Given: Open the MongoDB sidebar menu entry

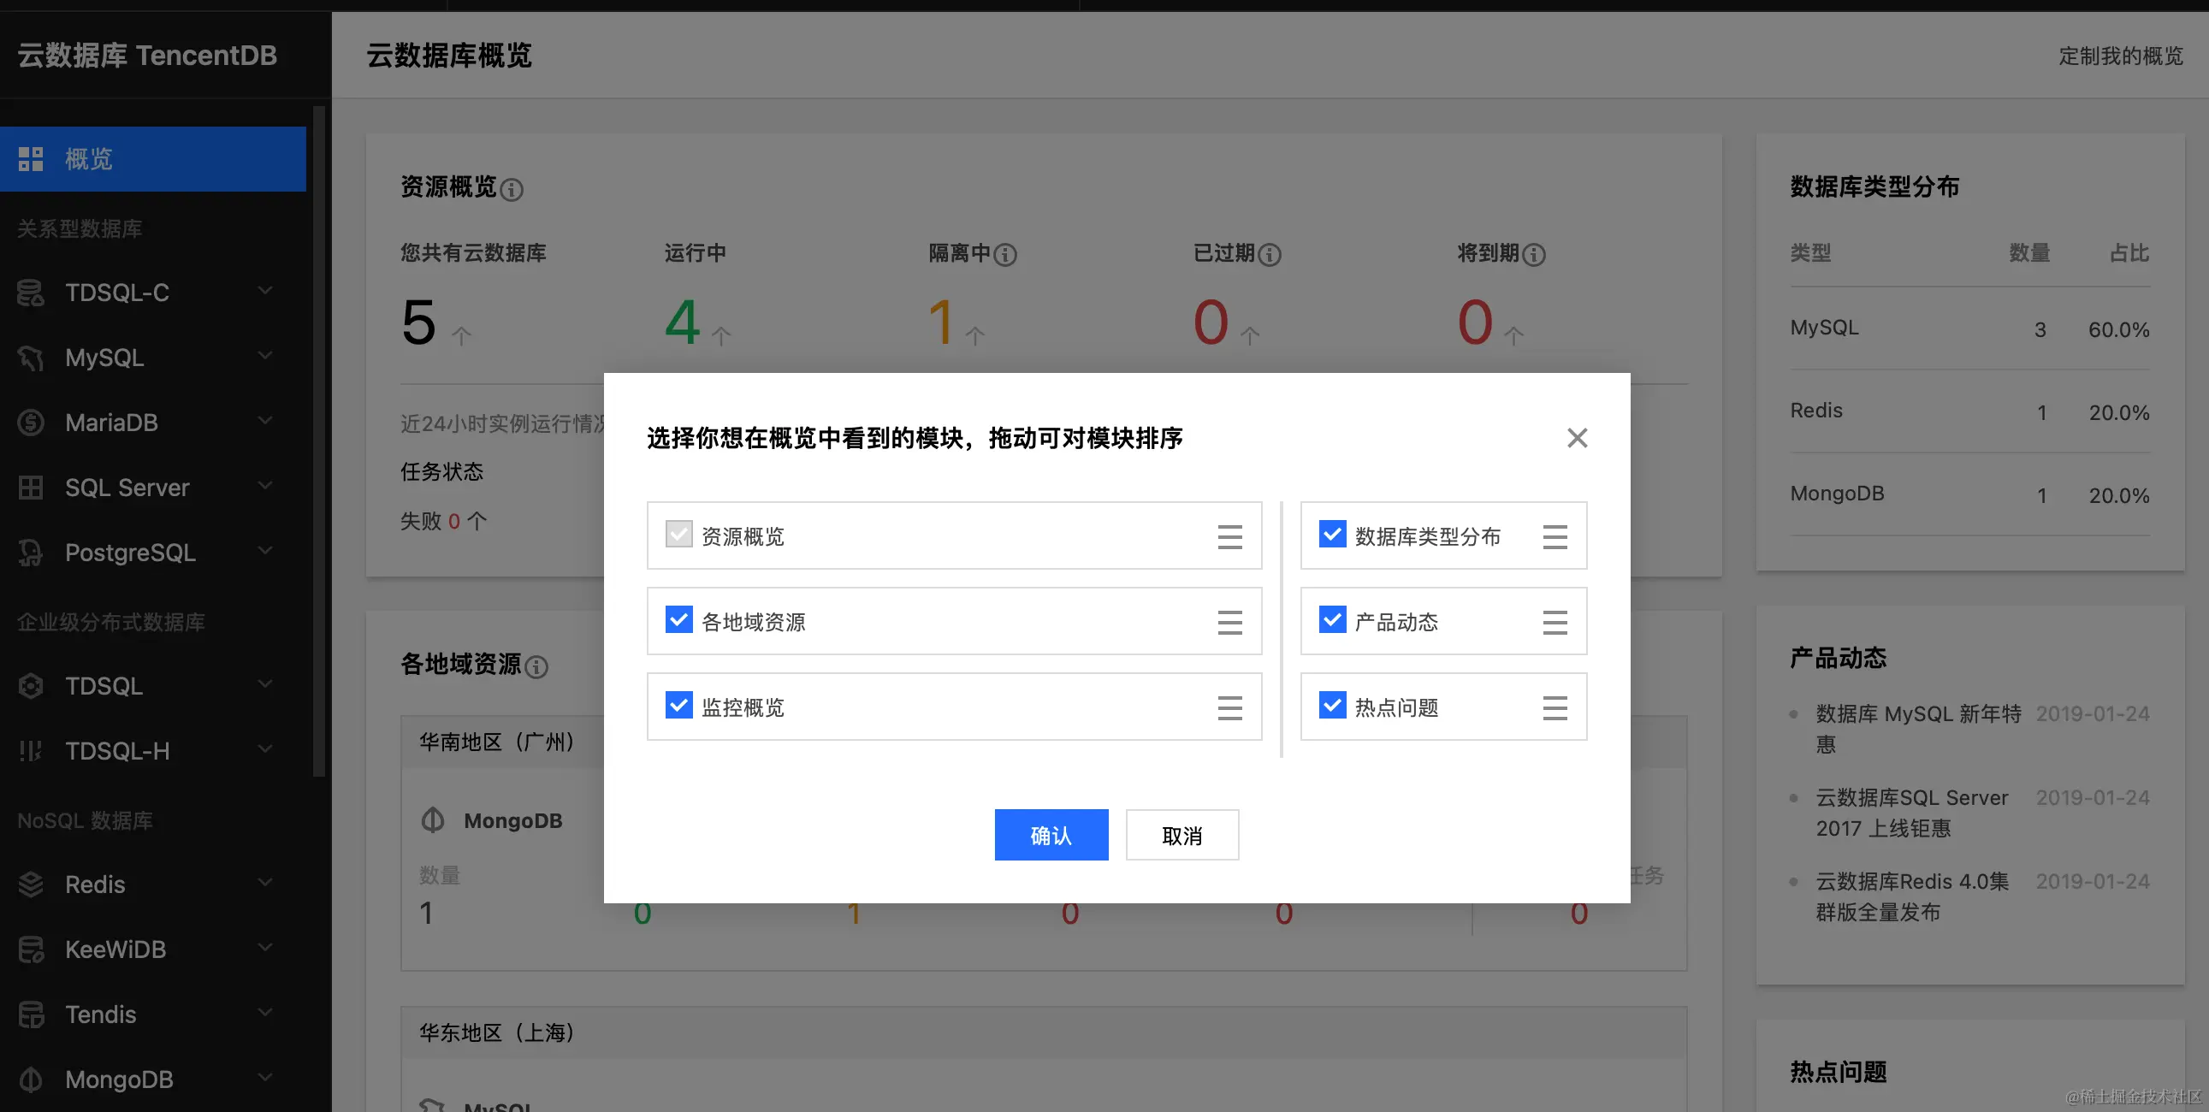Looking at the screenshot, I should pyautogui.click(x=152, y=1079).
